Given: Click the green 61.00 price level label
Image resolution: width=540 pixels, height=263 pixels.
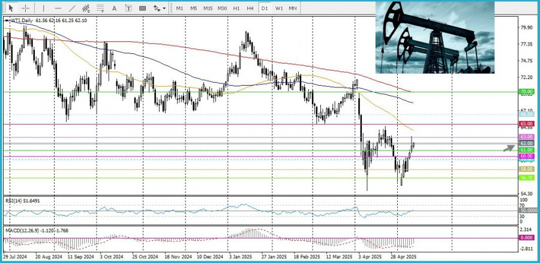Looking at the screenshot, I should 527,150.
